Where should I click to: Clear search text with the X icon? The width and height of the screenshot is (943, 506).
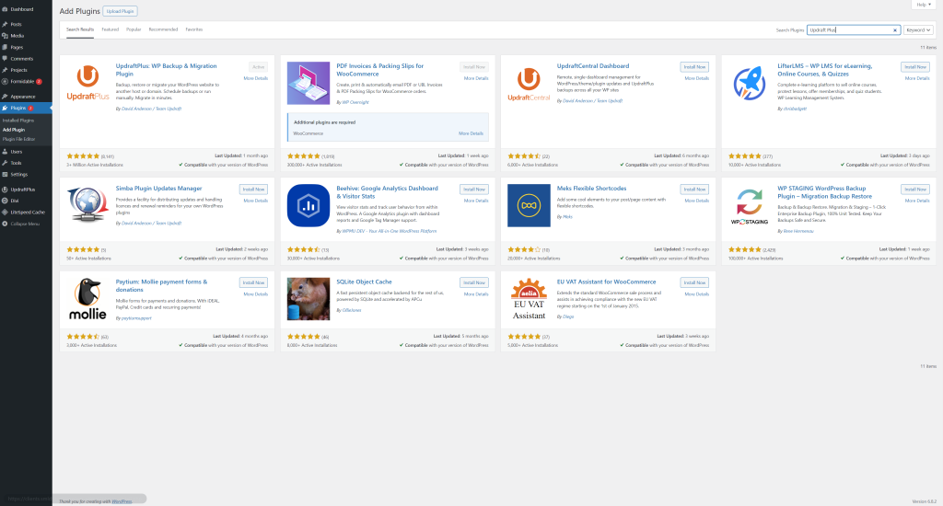[895, 29]
